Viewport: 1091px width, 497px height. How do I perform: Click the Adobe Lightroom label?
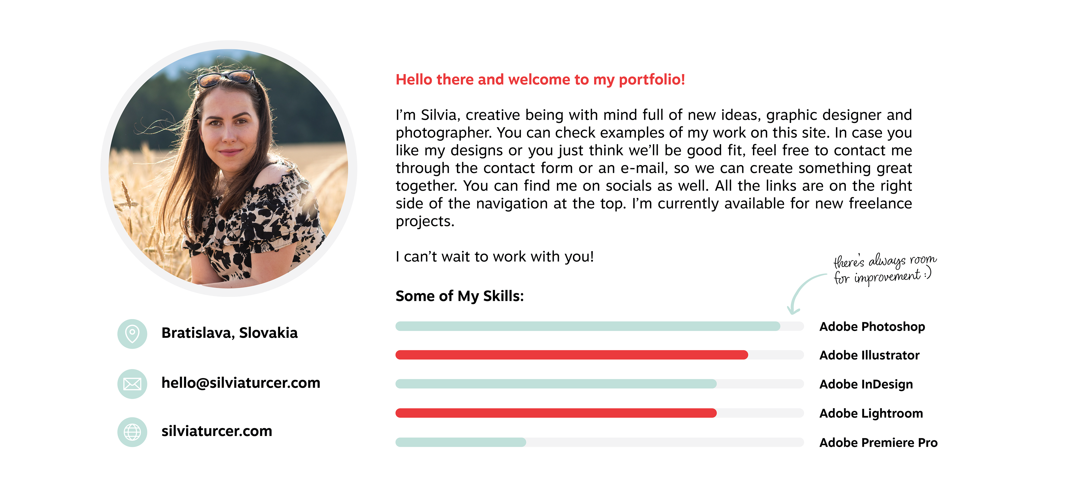coord(871,413)
